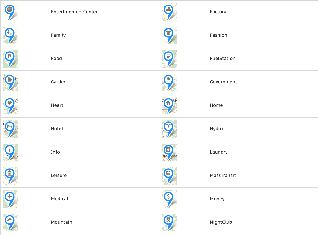This screenshot has width=319, height=235.
Task: Select the Laundry washing machine pin
Action: (x=169, y=152)
